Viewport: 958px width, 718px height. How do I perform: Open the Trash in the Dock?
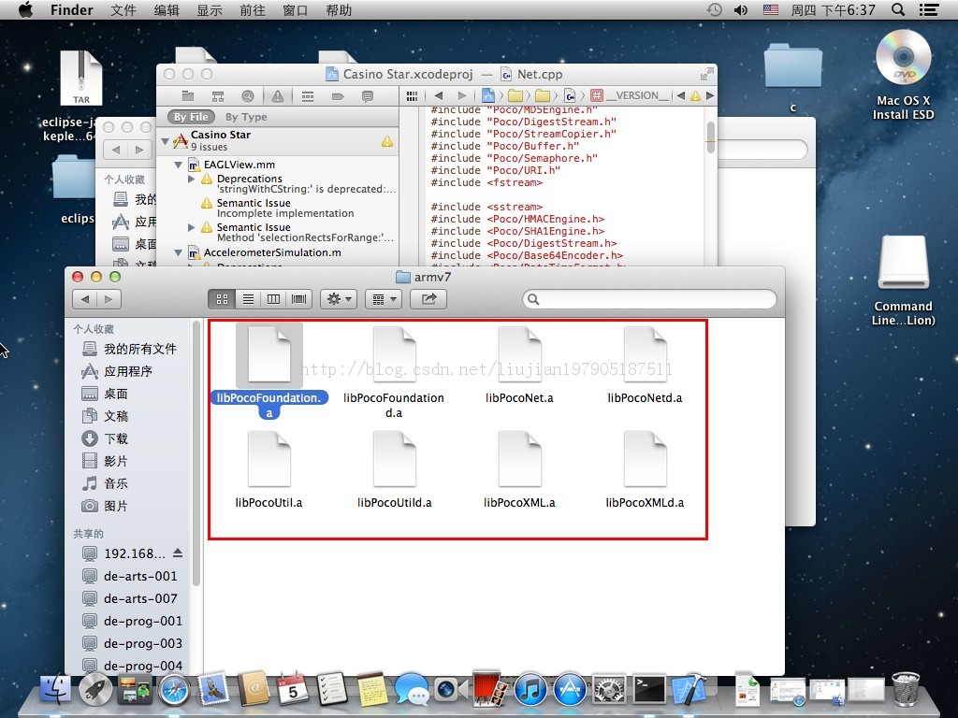point(906,689)
